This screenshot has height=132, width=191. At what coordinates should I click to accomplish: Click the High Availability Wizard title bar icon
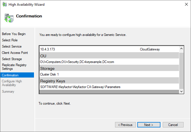4,5
